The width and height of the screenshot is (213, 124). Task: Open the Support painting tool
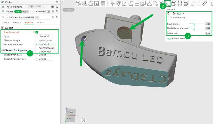(168, 3)
